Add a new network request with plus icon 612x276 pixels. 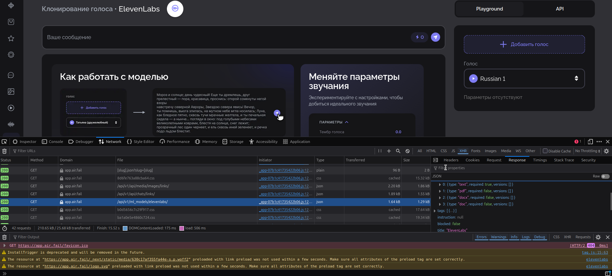tap(389, 151)
